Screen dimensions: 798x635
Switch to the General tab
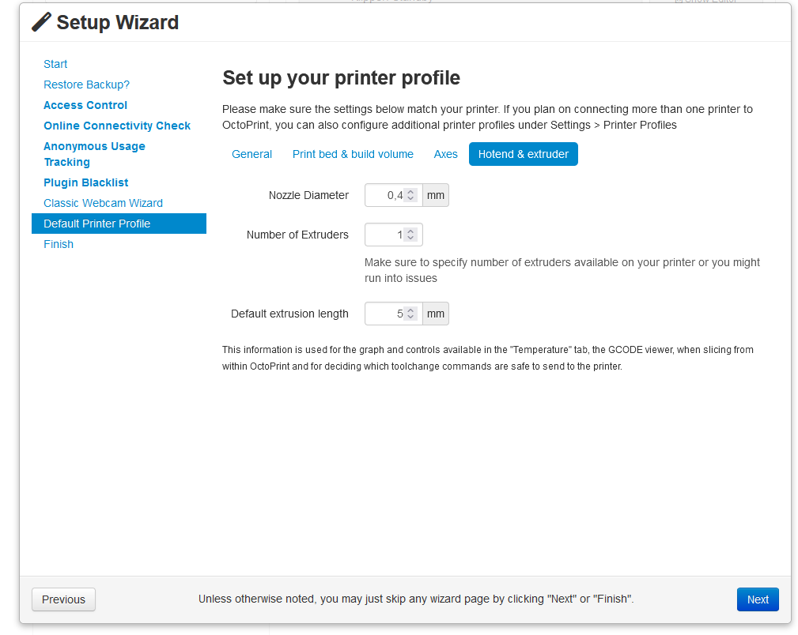(252, 154)
